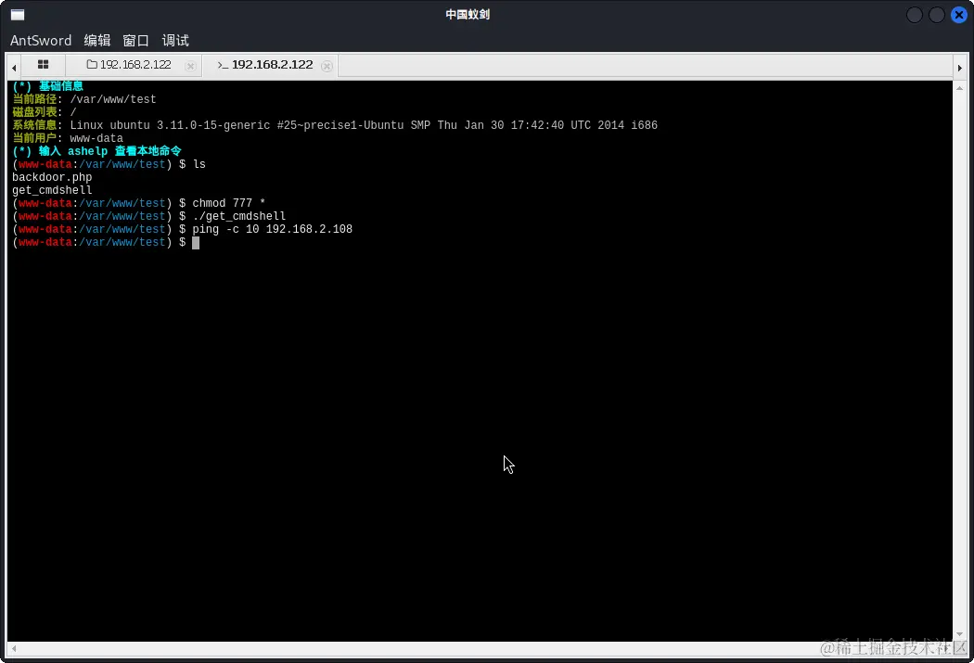Click the 'get_cmdshell' output line
This screenshot has height=663, width=974.
[52, 191]
